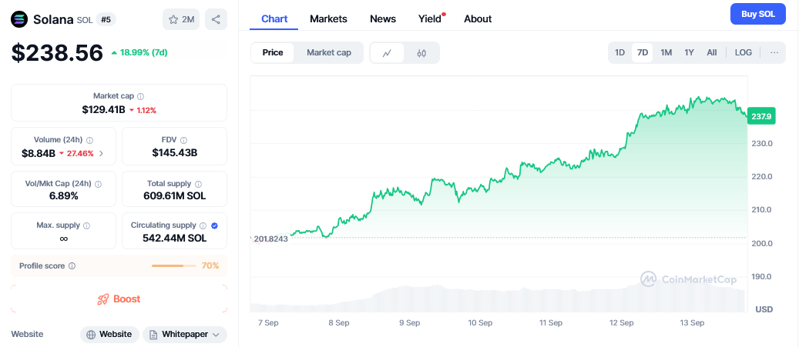Click globe icon on Website button
The height and width of the screenshot is (347, 799).
91,334
